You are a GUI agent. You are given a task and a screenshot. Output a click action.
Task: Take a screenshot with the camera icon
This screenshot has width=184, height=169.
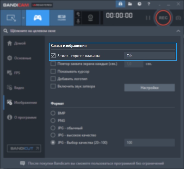(x=178, y=18)
